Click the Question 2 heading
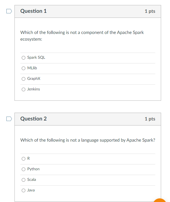The image size is (170, 202). 33,119
